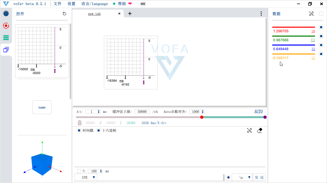Screen dimensions: 327x183
Task: Select the name button widget
Action: (42, 107)
